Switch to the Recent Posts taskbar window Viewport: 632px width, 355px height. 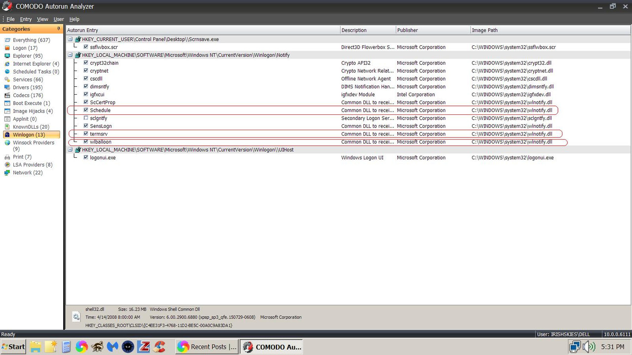tap(207, 347)
